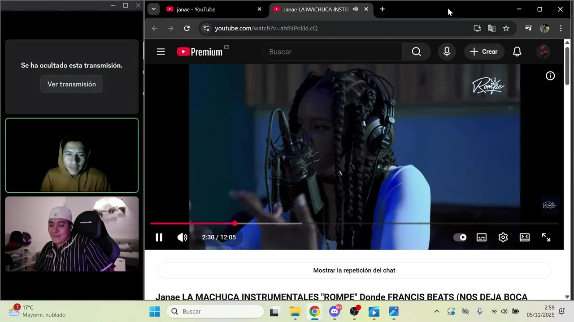Open File Explorer from taskbar
The image size is (574, 322).
point(295,311)
